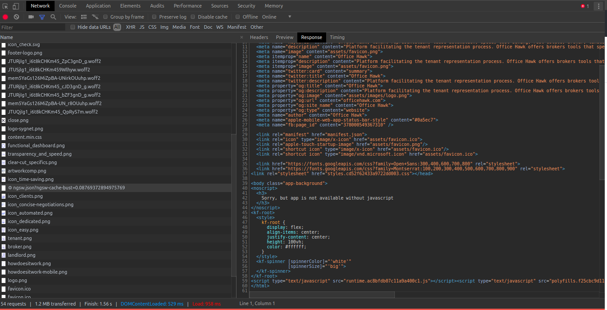The height and width of the screenshot is (310, 607).
Task: Select footer-logo.png request
Action: pos(25,53)
